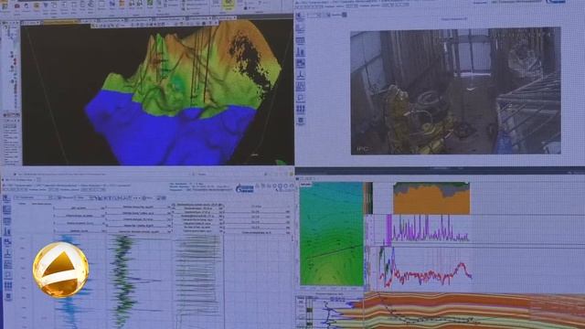585x329 pixels.
Task: Click the lowest small box icon in the well log sidebar
Action: (8, 297)
